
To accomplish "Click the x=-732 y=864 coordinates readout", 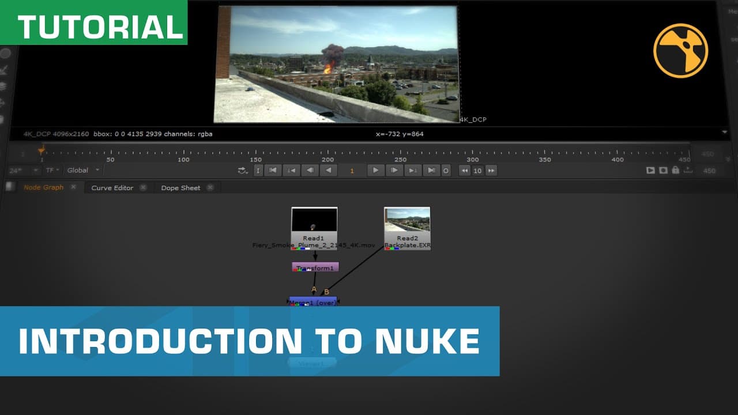I will pyautogui.click(x=400, y=134).
